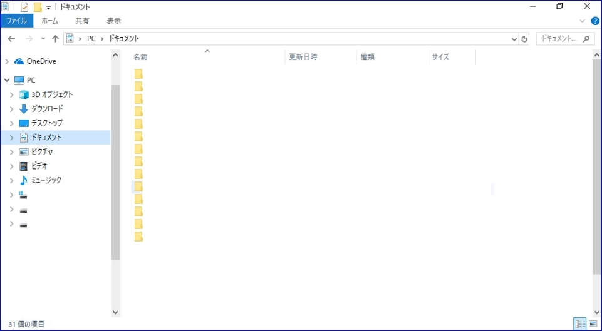Viewport: 602px width, 331px height.
Task: Open the ファイル menu tab
Action: [x=17, y=21]
